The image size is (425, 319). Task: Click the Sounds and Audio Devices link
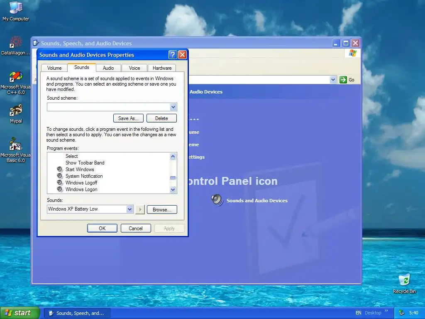[x=257, y=201]
